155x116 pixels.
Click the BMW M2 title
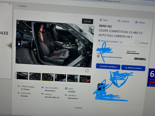pyautogui.click(x=106, y=26)
